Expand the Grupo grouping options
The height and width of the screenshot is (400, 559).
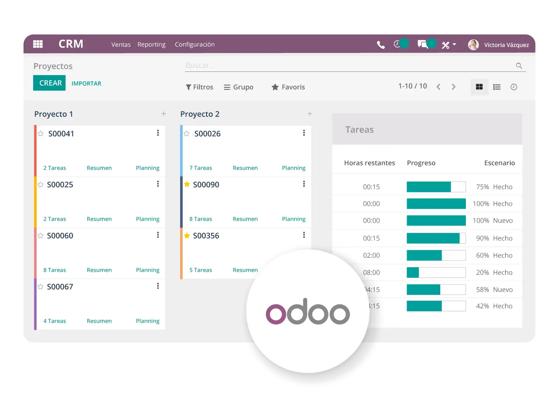[x=238, y=87]
